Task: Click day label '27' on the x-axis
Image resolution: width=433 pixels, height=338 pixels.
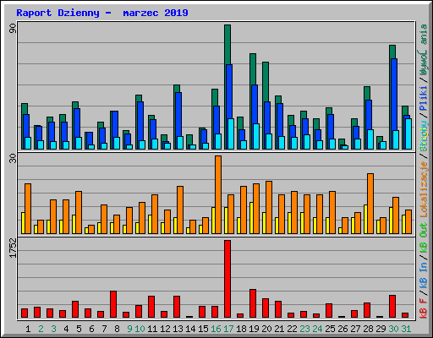Action: pos(355,329)
